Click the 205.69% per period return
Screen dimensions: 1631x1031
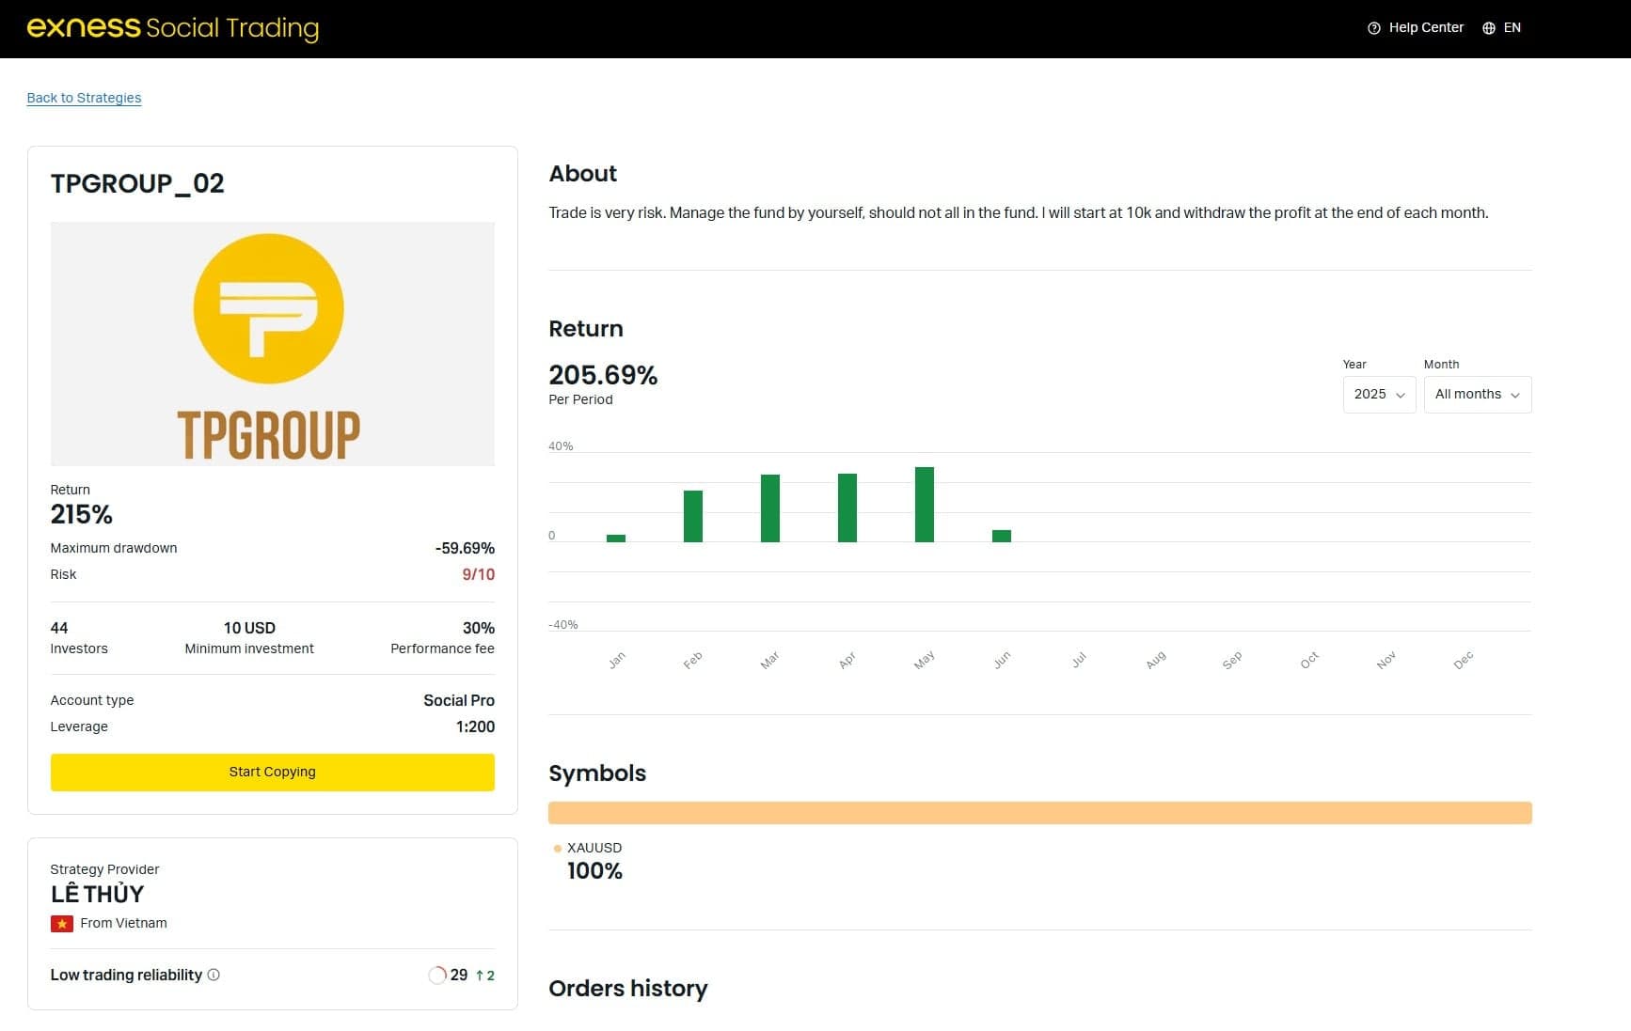(603, 375)
